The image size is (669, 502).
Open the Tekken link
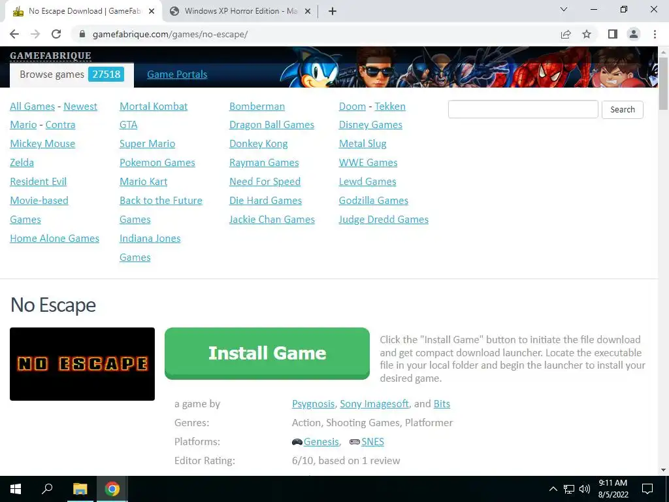click(x=390, y=107)
